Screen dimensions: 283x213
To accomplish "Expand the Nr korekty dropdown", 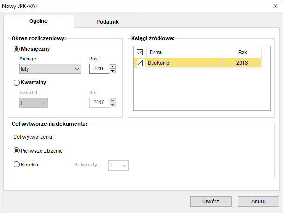I will pyautogui.click(x=118, y=166).
